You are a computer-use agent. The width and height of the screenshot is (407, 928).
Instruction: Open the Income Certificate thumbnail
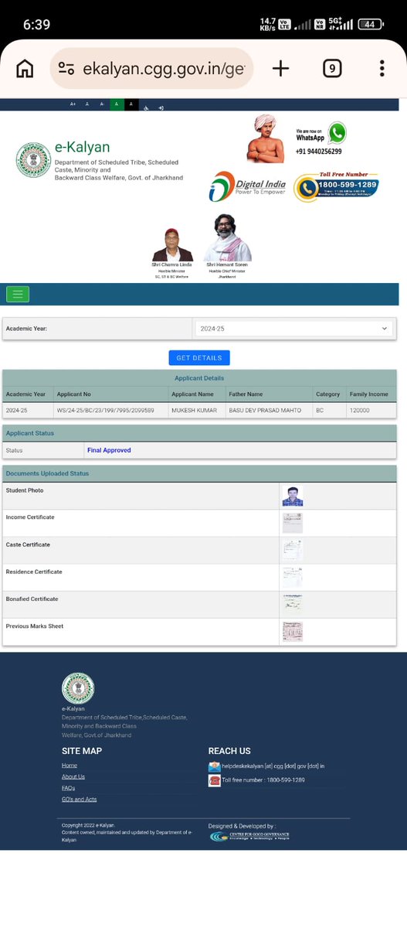pyautogui.click(x=292, y=523)
